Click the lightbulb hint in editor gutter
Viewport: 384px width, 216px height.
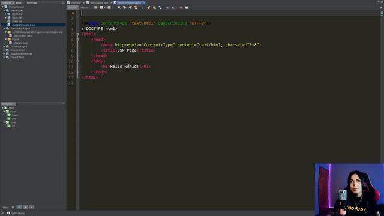[73, 13]
